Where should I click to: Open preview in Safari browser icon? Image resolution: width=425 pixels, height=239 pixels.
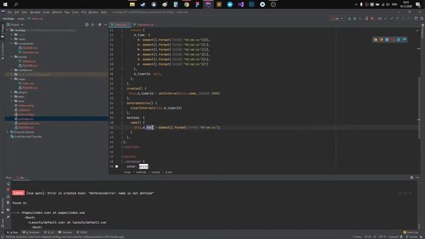[x=386, y=40]
